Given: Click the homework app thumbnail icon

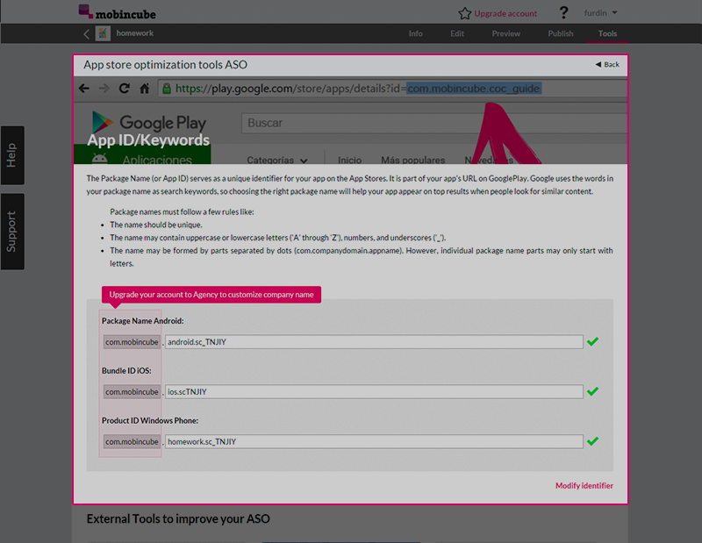Looking at the screenshot, I should point(103,33).
